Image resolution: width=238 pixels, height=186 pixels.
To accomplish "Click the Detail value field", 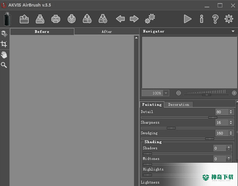I will click(x=222, y=112).
